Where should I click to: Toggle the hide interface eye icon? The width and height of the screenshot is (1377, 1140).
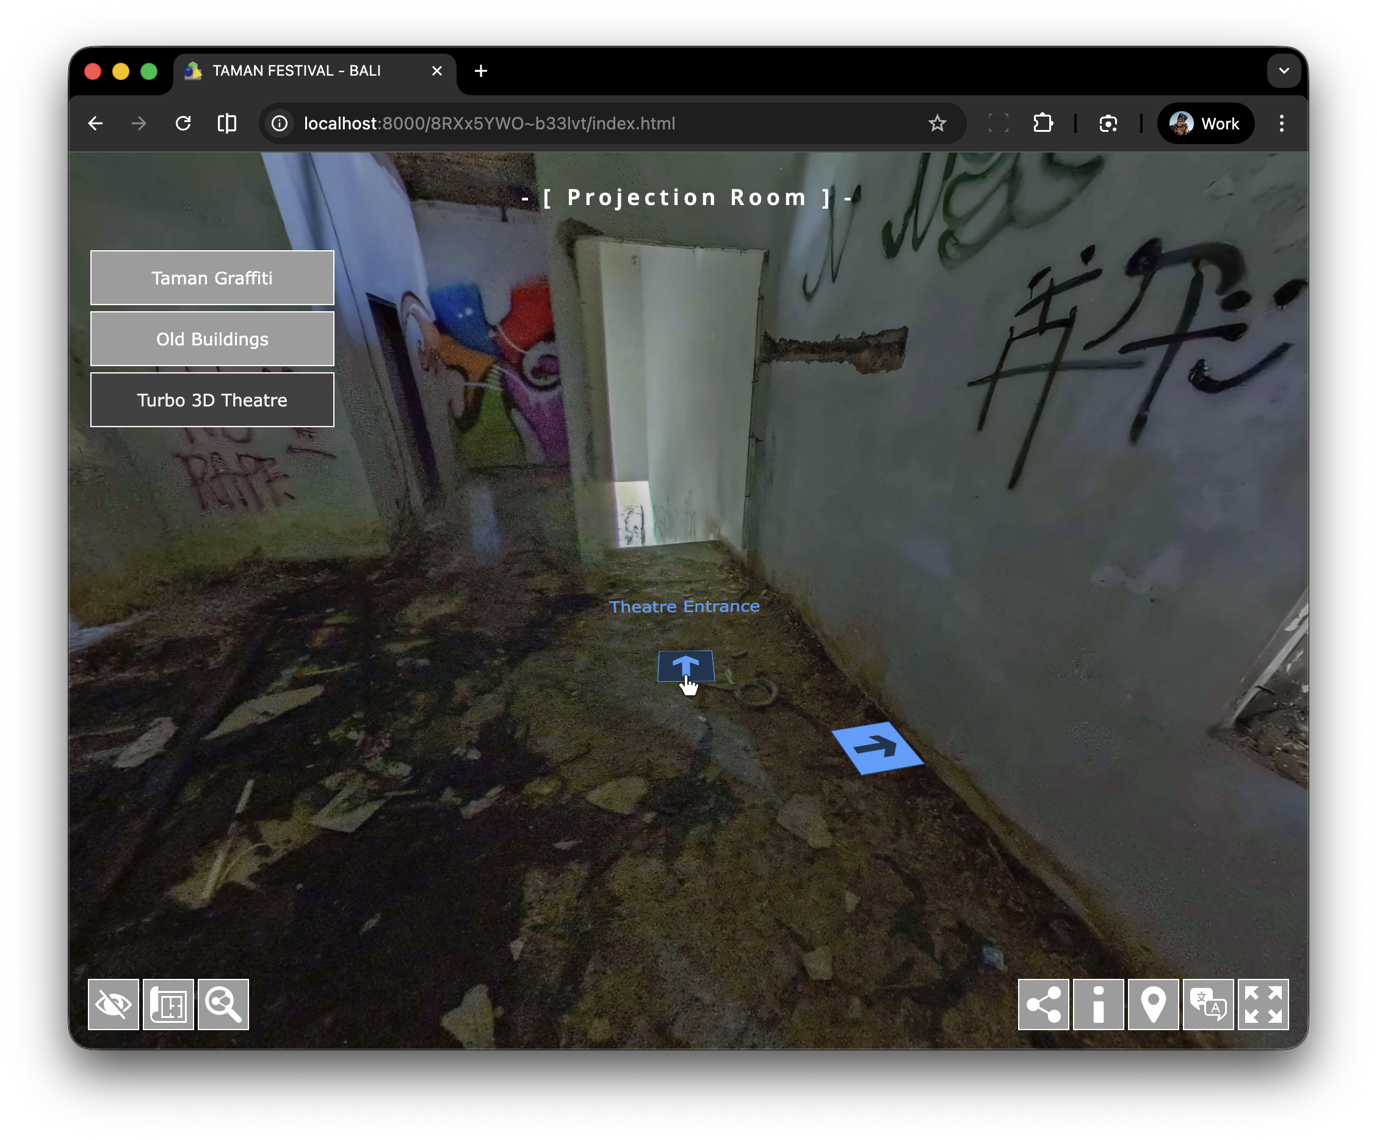(x=114, y=1005)
